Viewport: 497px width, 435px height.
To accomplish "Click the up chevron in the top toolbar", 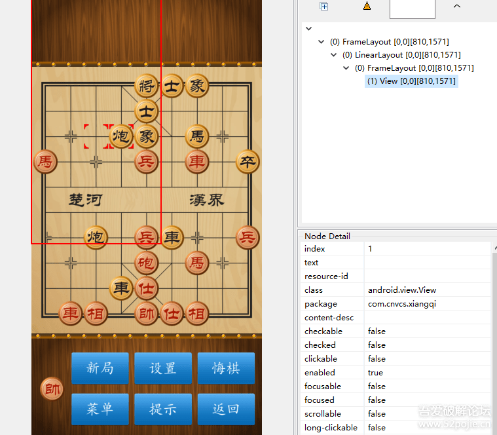I will point(456,7).
